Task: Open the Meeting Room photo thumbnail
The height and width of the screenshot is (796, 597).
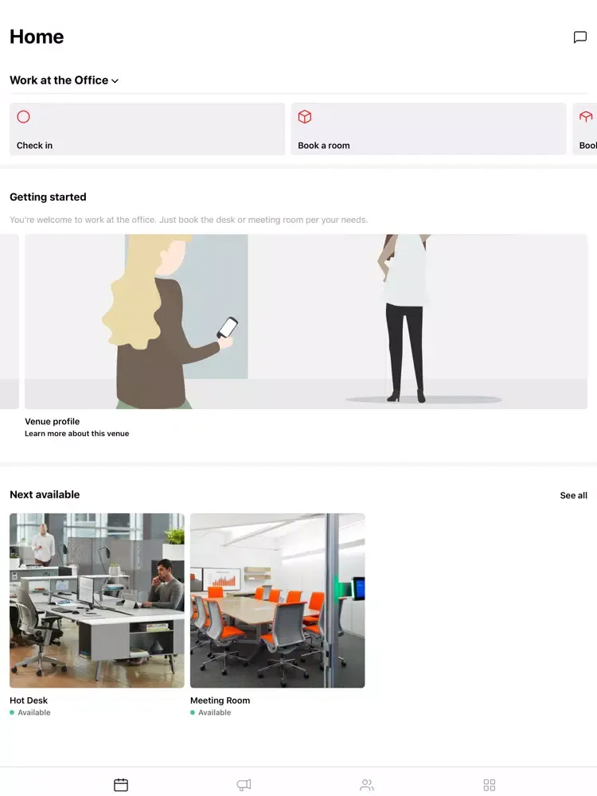Action: point(278,600)
